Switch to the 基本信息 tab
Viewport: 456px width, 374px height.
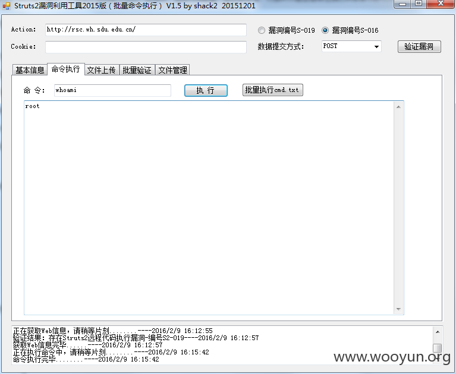click(30, 70)
